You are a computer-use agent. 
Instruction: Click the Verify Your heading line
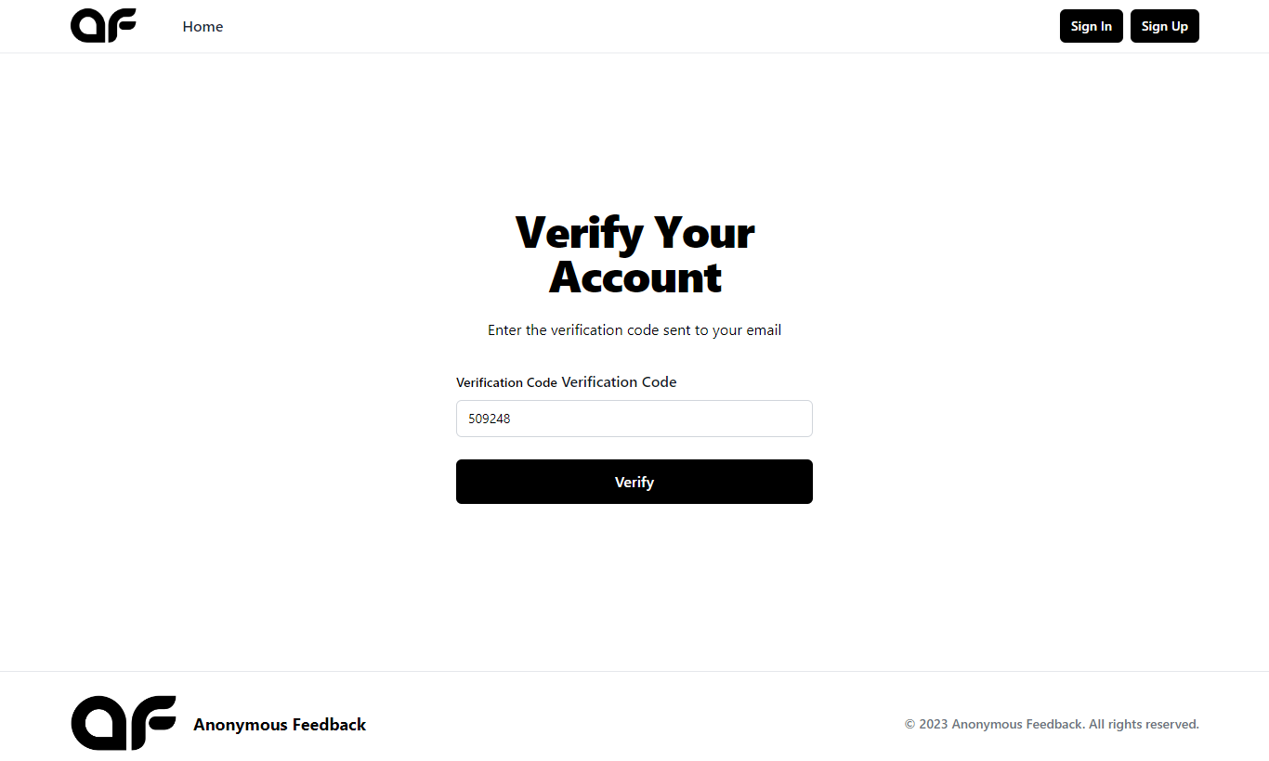634,232
